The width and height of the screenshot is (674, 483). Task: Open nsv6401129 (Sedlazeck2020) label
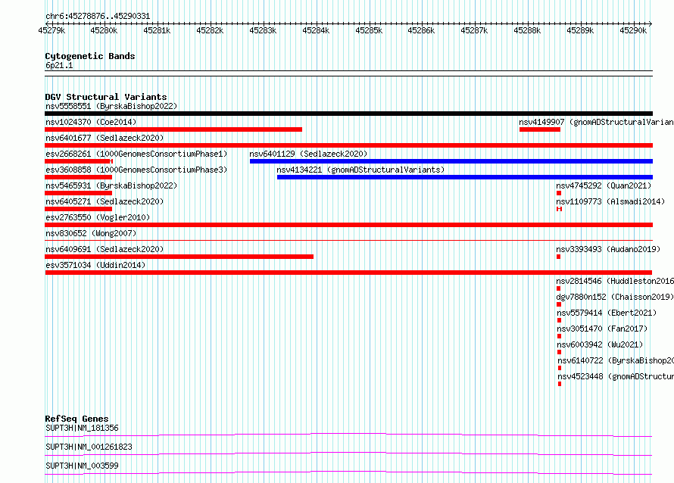(x=308, y=154)
